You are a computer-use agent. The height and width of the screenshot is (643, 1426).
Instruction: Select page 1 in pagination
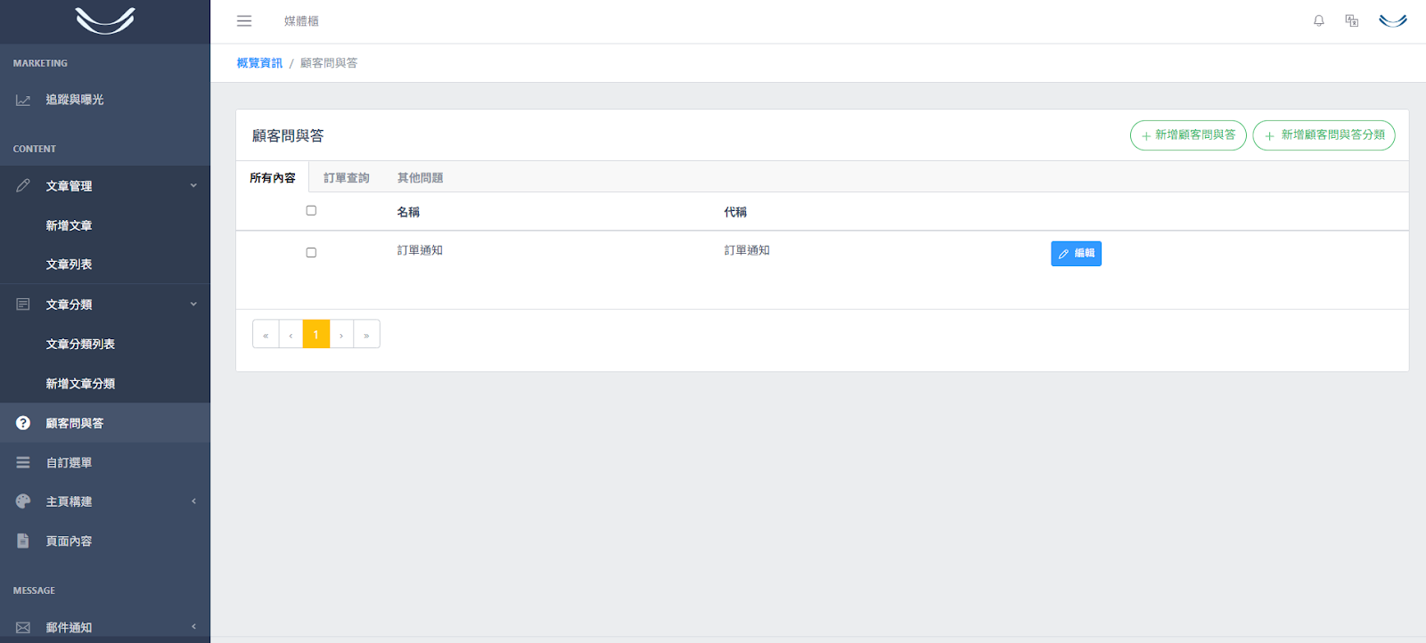point(316,334)
